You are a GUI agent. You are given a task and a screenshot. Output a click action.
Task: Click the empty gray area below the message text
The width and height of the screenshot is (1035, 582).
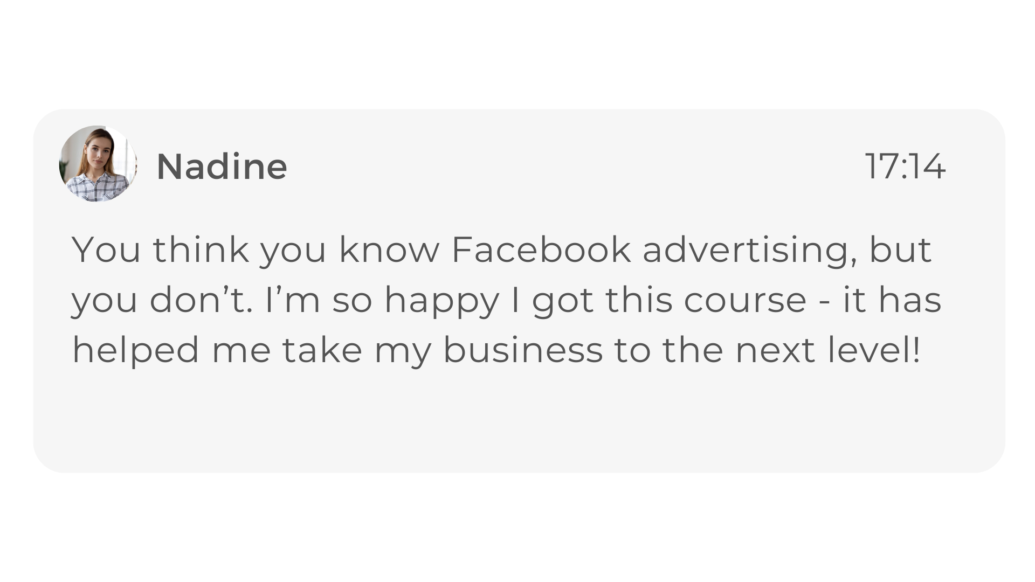517,420
